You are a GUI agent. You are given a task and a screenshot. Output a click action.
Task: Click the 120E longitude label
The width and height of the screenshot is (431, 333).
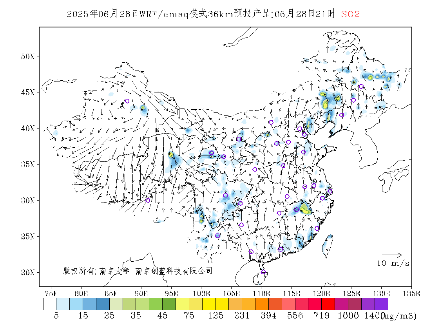(321, 294)
